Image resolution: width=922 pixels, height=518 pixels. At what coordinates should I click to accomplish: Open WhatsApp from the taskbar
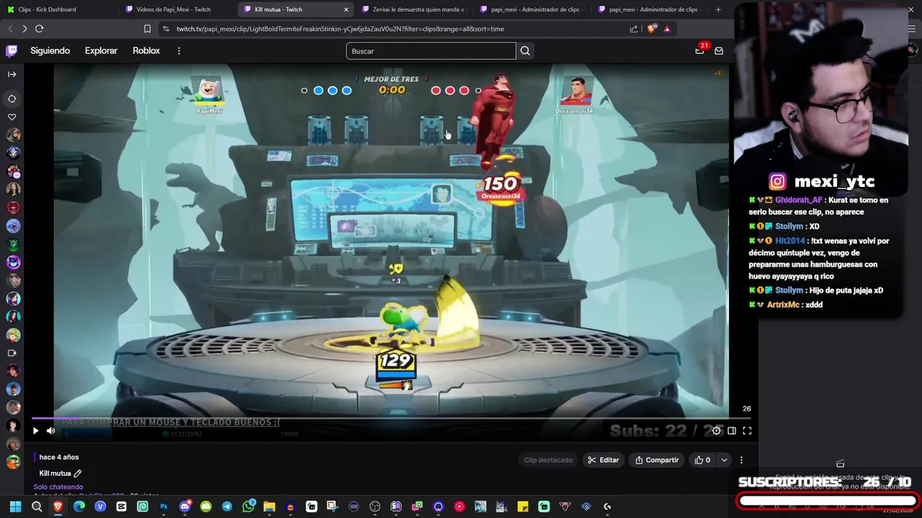tap(249, 506)
